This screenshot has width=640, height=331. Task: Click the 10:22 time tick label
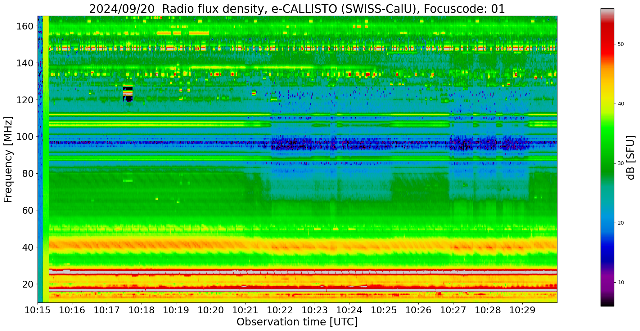tap(280, 310)
